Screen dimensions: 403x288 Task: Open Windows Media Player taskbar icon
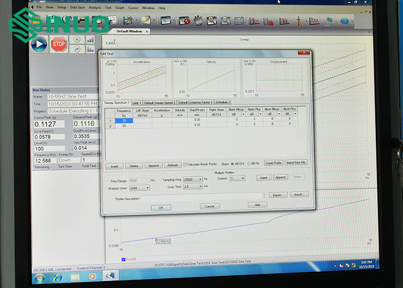pyautogui.click(x=91, y=276)
